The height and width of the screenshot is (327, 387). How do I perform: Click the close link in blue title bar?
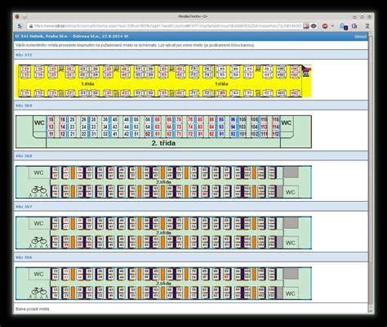click(x=361, y=37)
